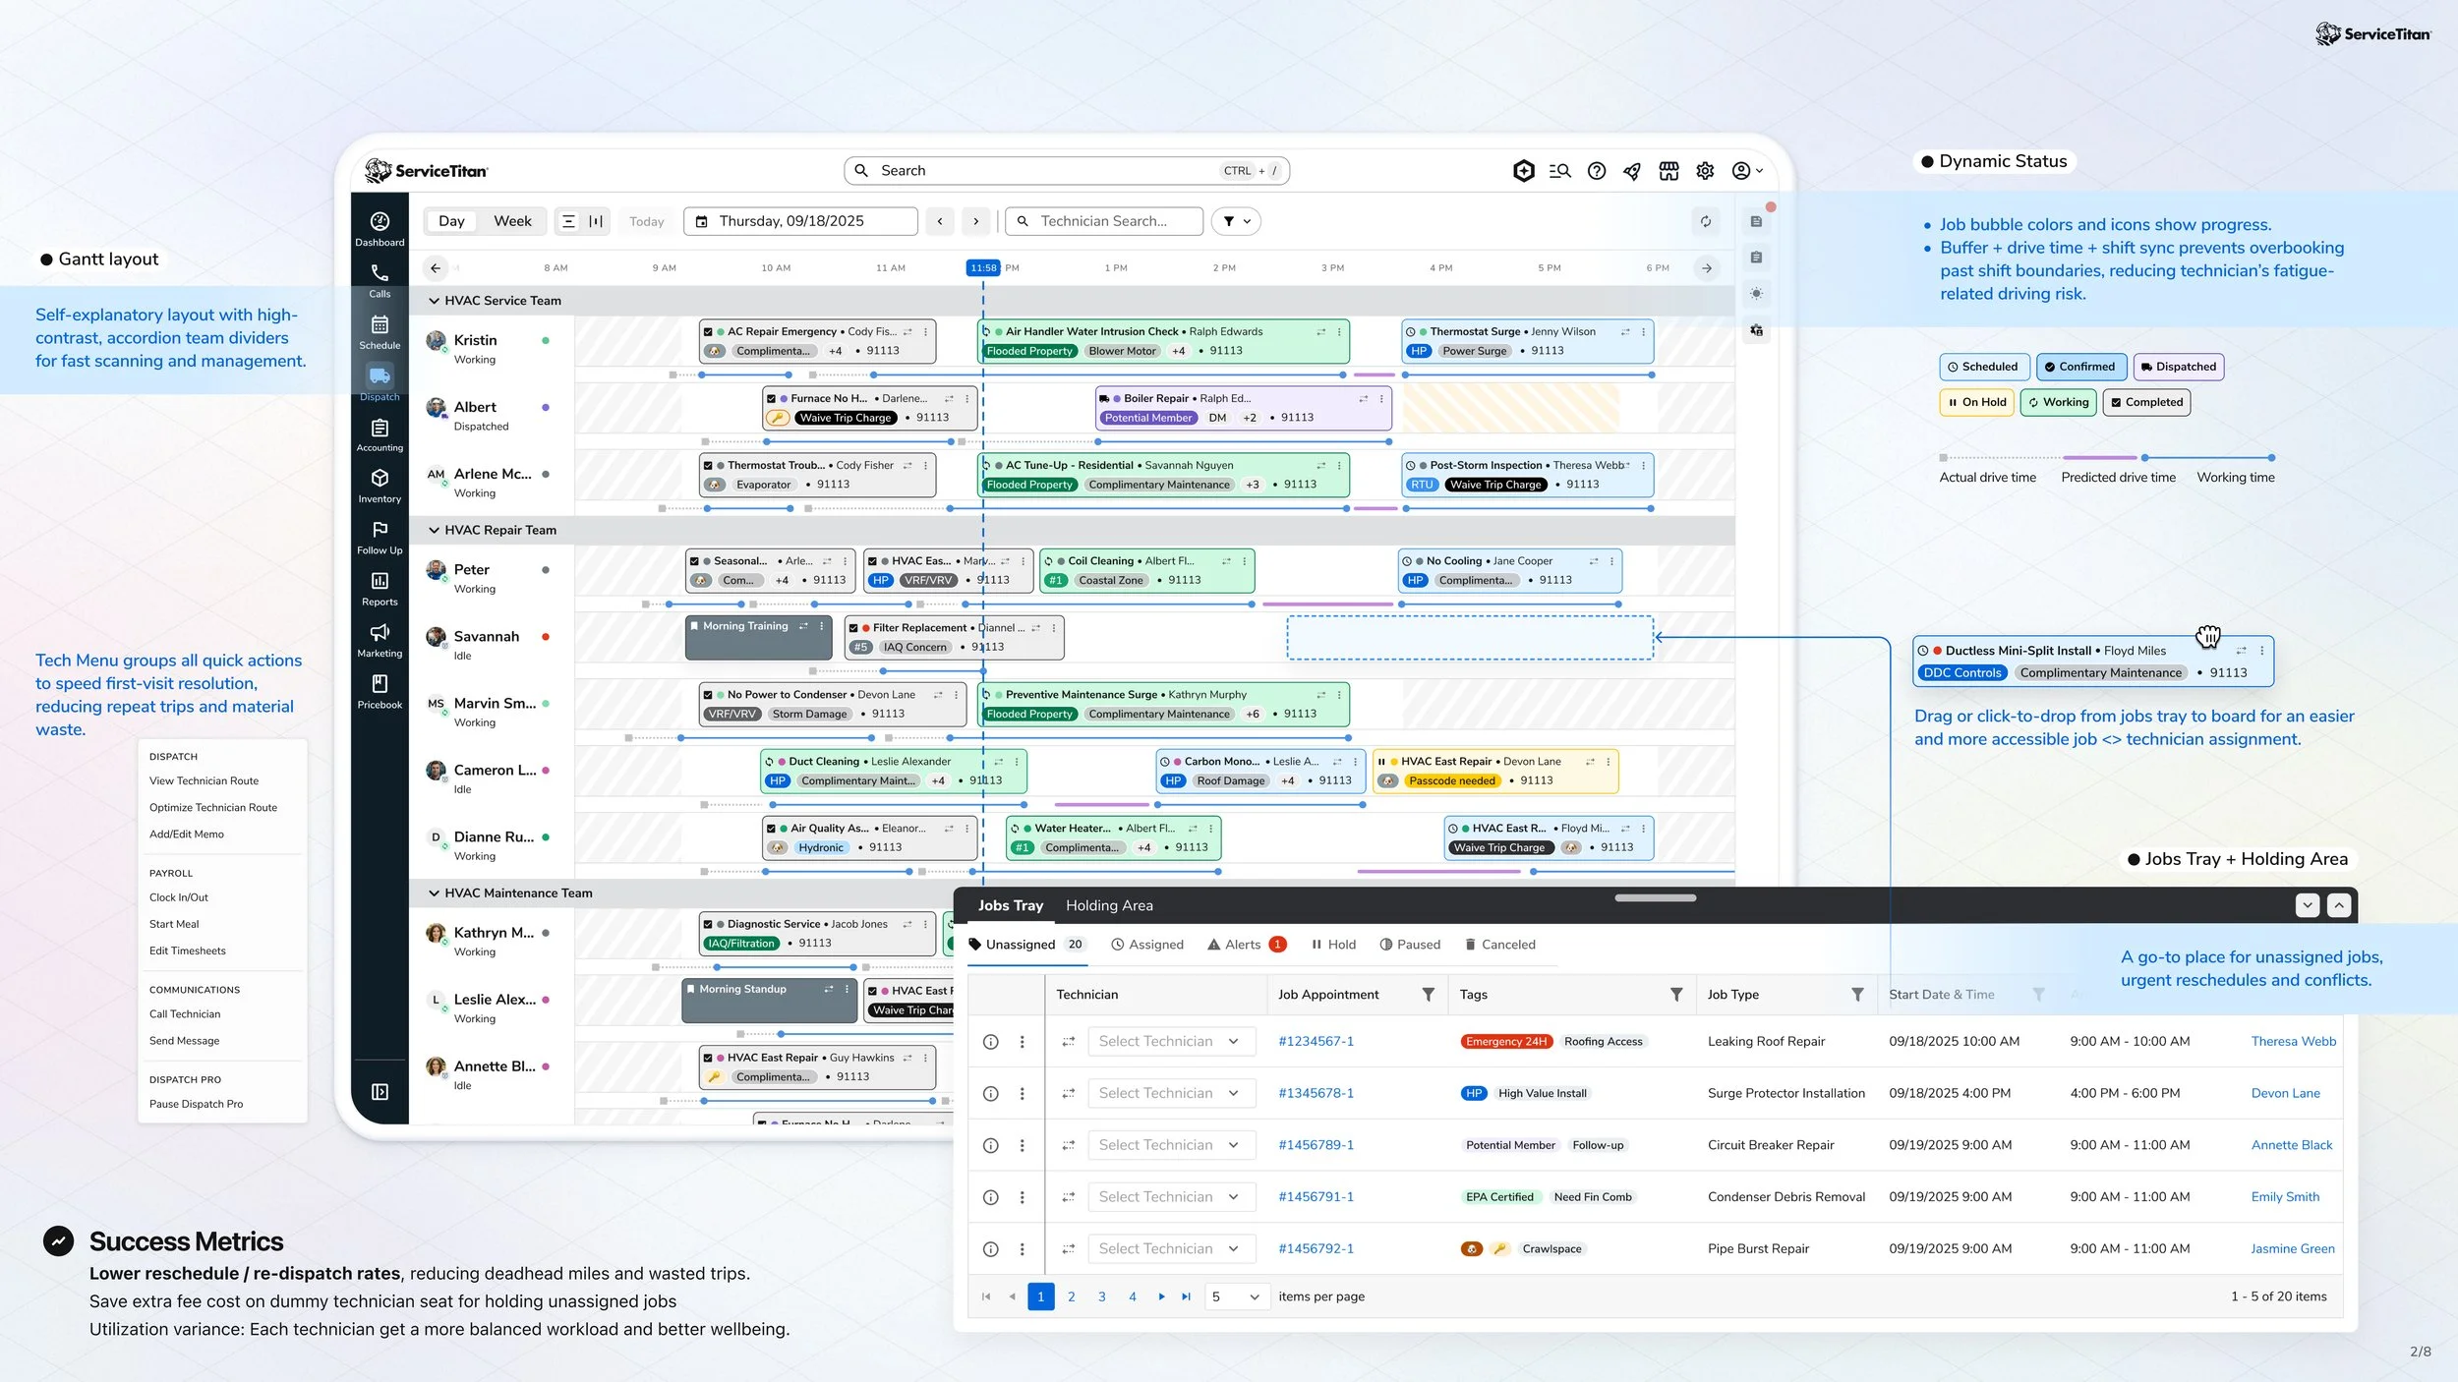Open the marketplace storefront icon
Image resolution: width=2458 pixels, height=1382 pixels.
[1668, 171]
